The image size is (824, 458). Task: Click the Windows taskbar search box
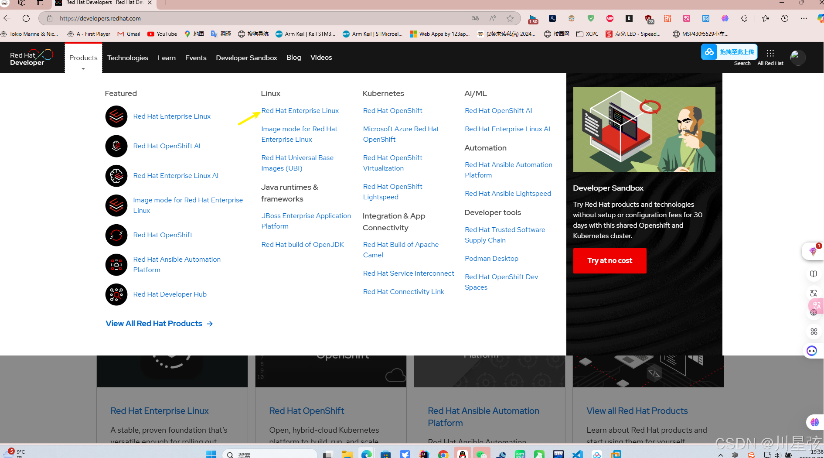click(x=270, y=454)
